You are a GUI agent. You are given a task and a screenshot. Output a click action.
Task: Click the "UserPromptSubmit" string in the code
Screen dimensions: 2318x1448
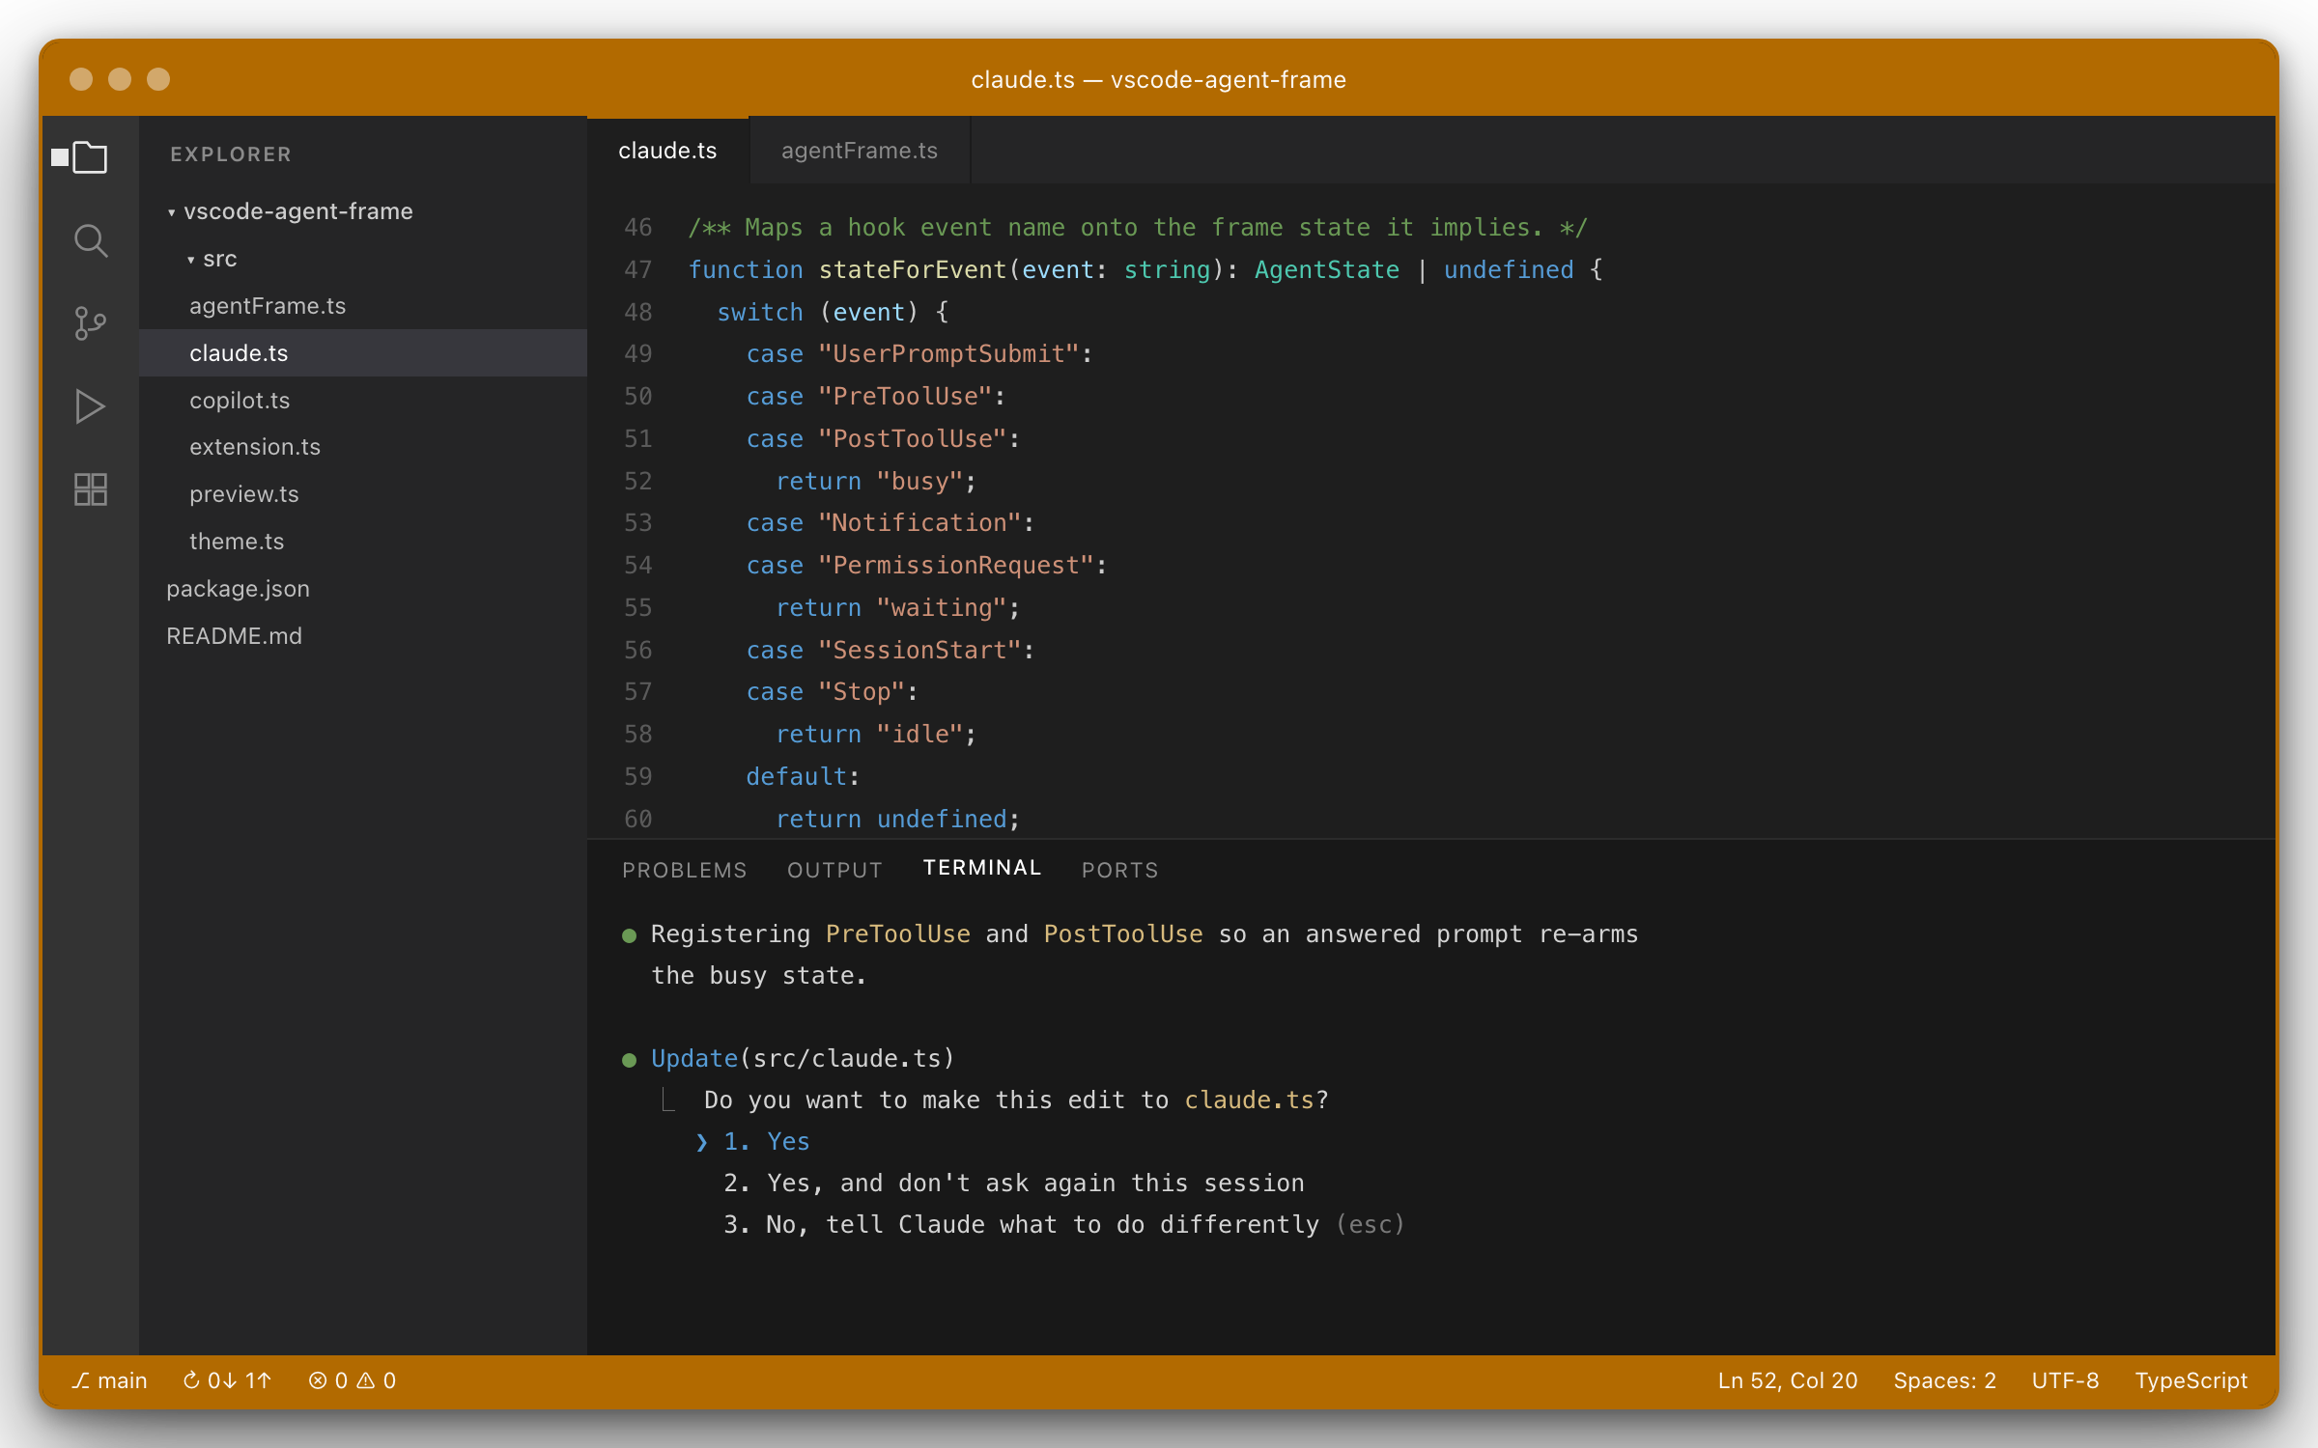(x=948, y=354)
